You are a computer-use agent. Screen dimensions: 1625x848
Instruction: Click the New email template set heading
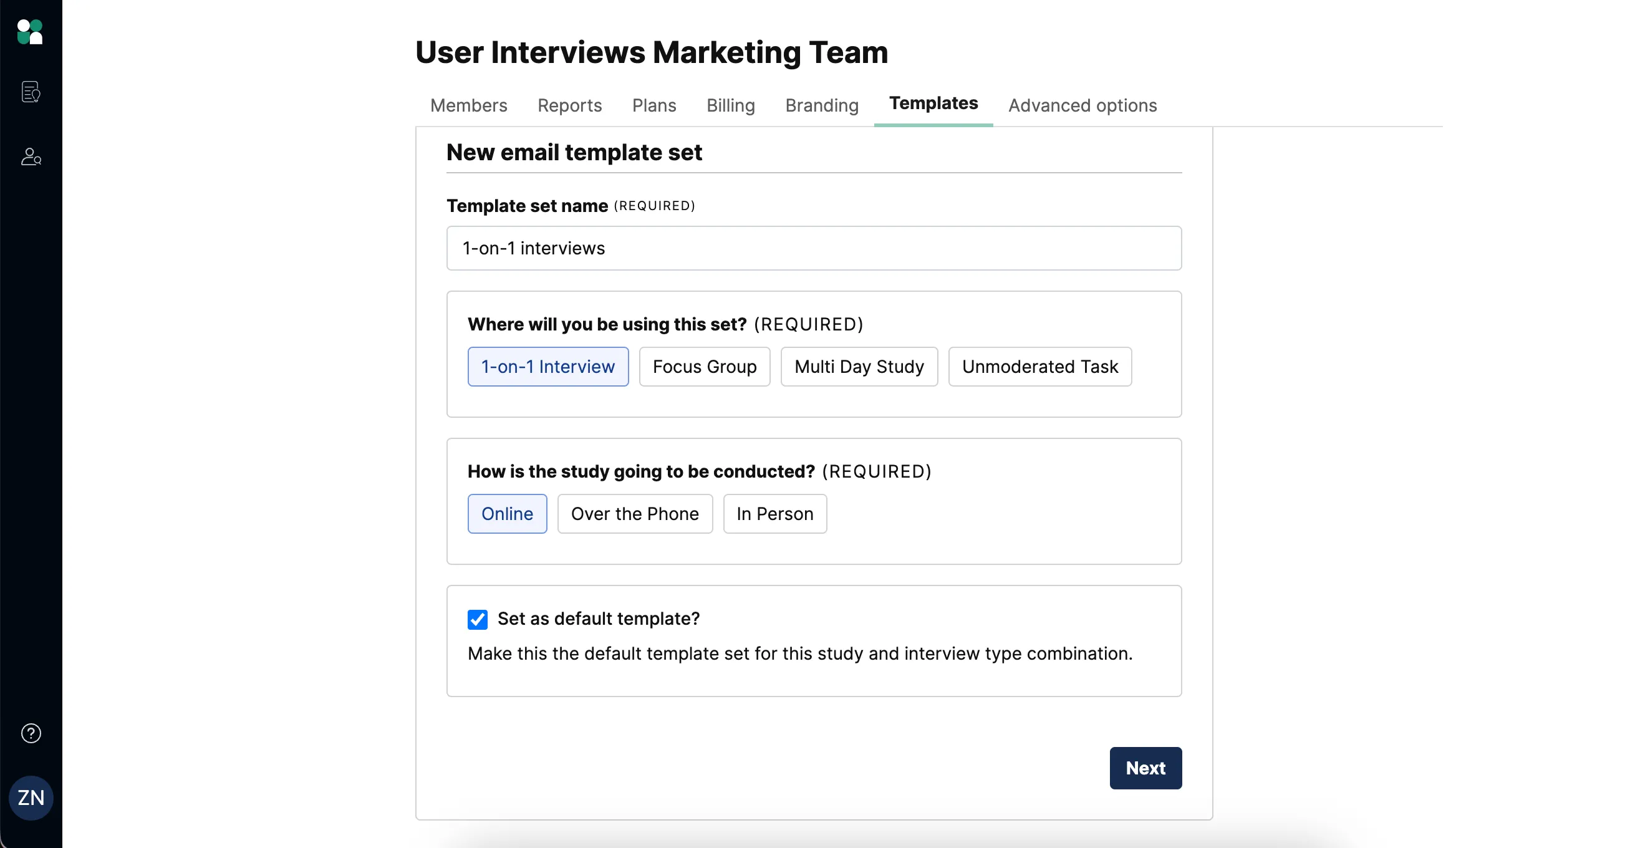(574, 152)
